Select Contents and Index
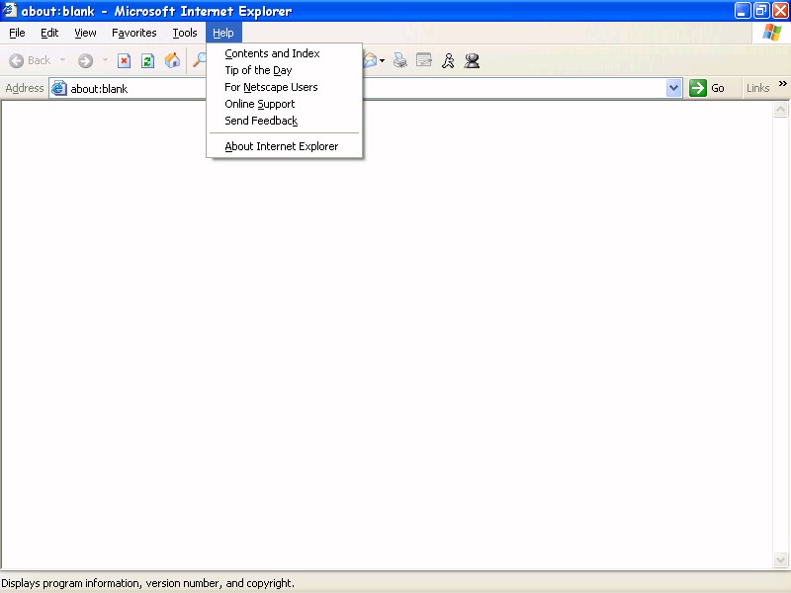791x593 pixels. coord(284,53)
